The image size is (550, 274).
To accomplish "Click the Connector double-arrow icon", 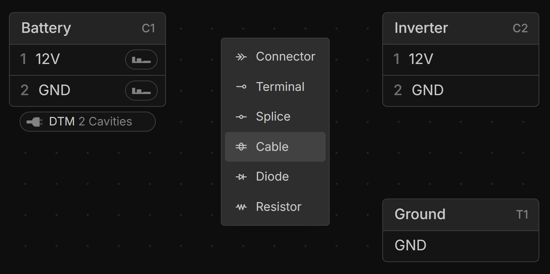I will [241, 57].
